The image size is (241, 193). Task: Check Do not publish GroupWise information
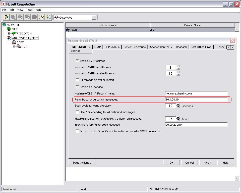click(x=77, y=131)
